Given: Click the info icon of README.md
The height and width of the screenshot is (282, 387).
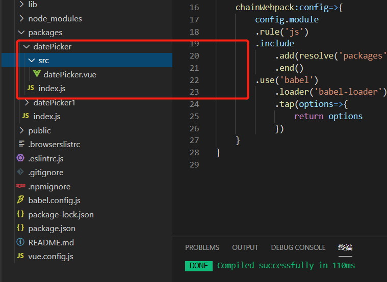Looking at the screenshot, I should [20, 242].
